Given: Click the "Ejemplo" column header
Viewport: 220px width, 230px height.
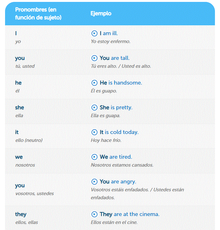Looking at the screenshot, I should pyautogui.click(x=101, y=14).
